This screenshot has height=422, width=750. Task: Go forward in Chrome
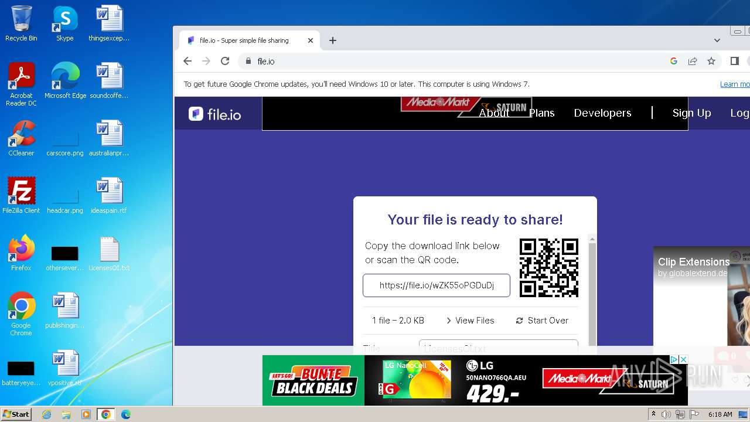(206, 61)
